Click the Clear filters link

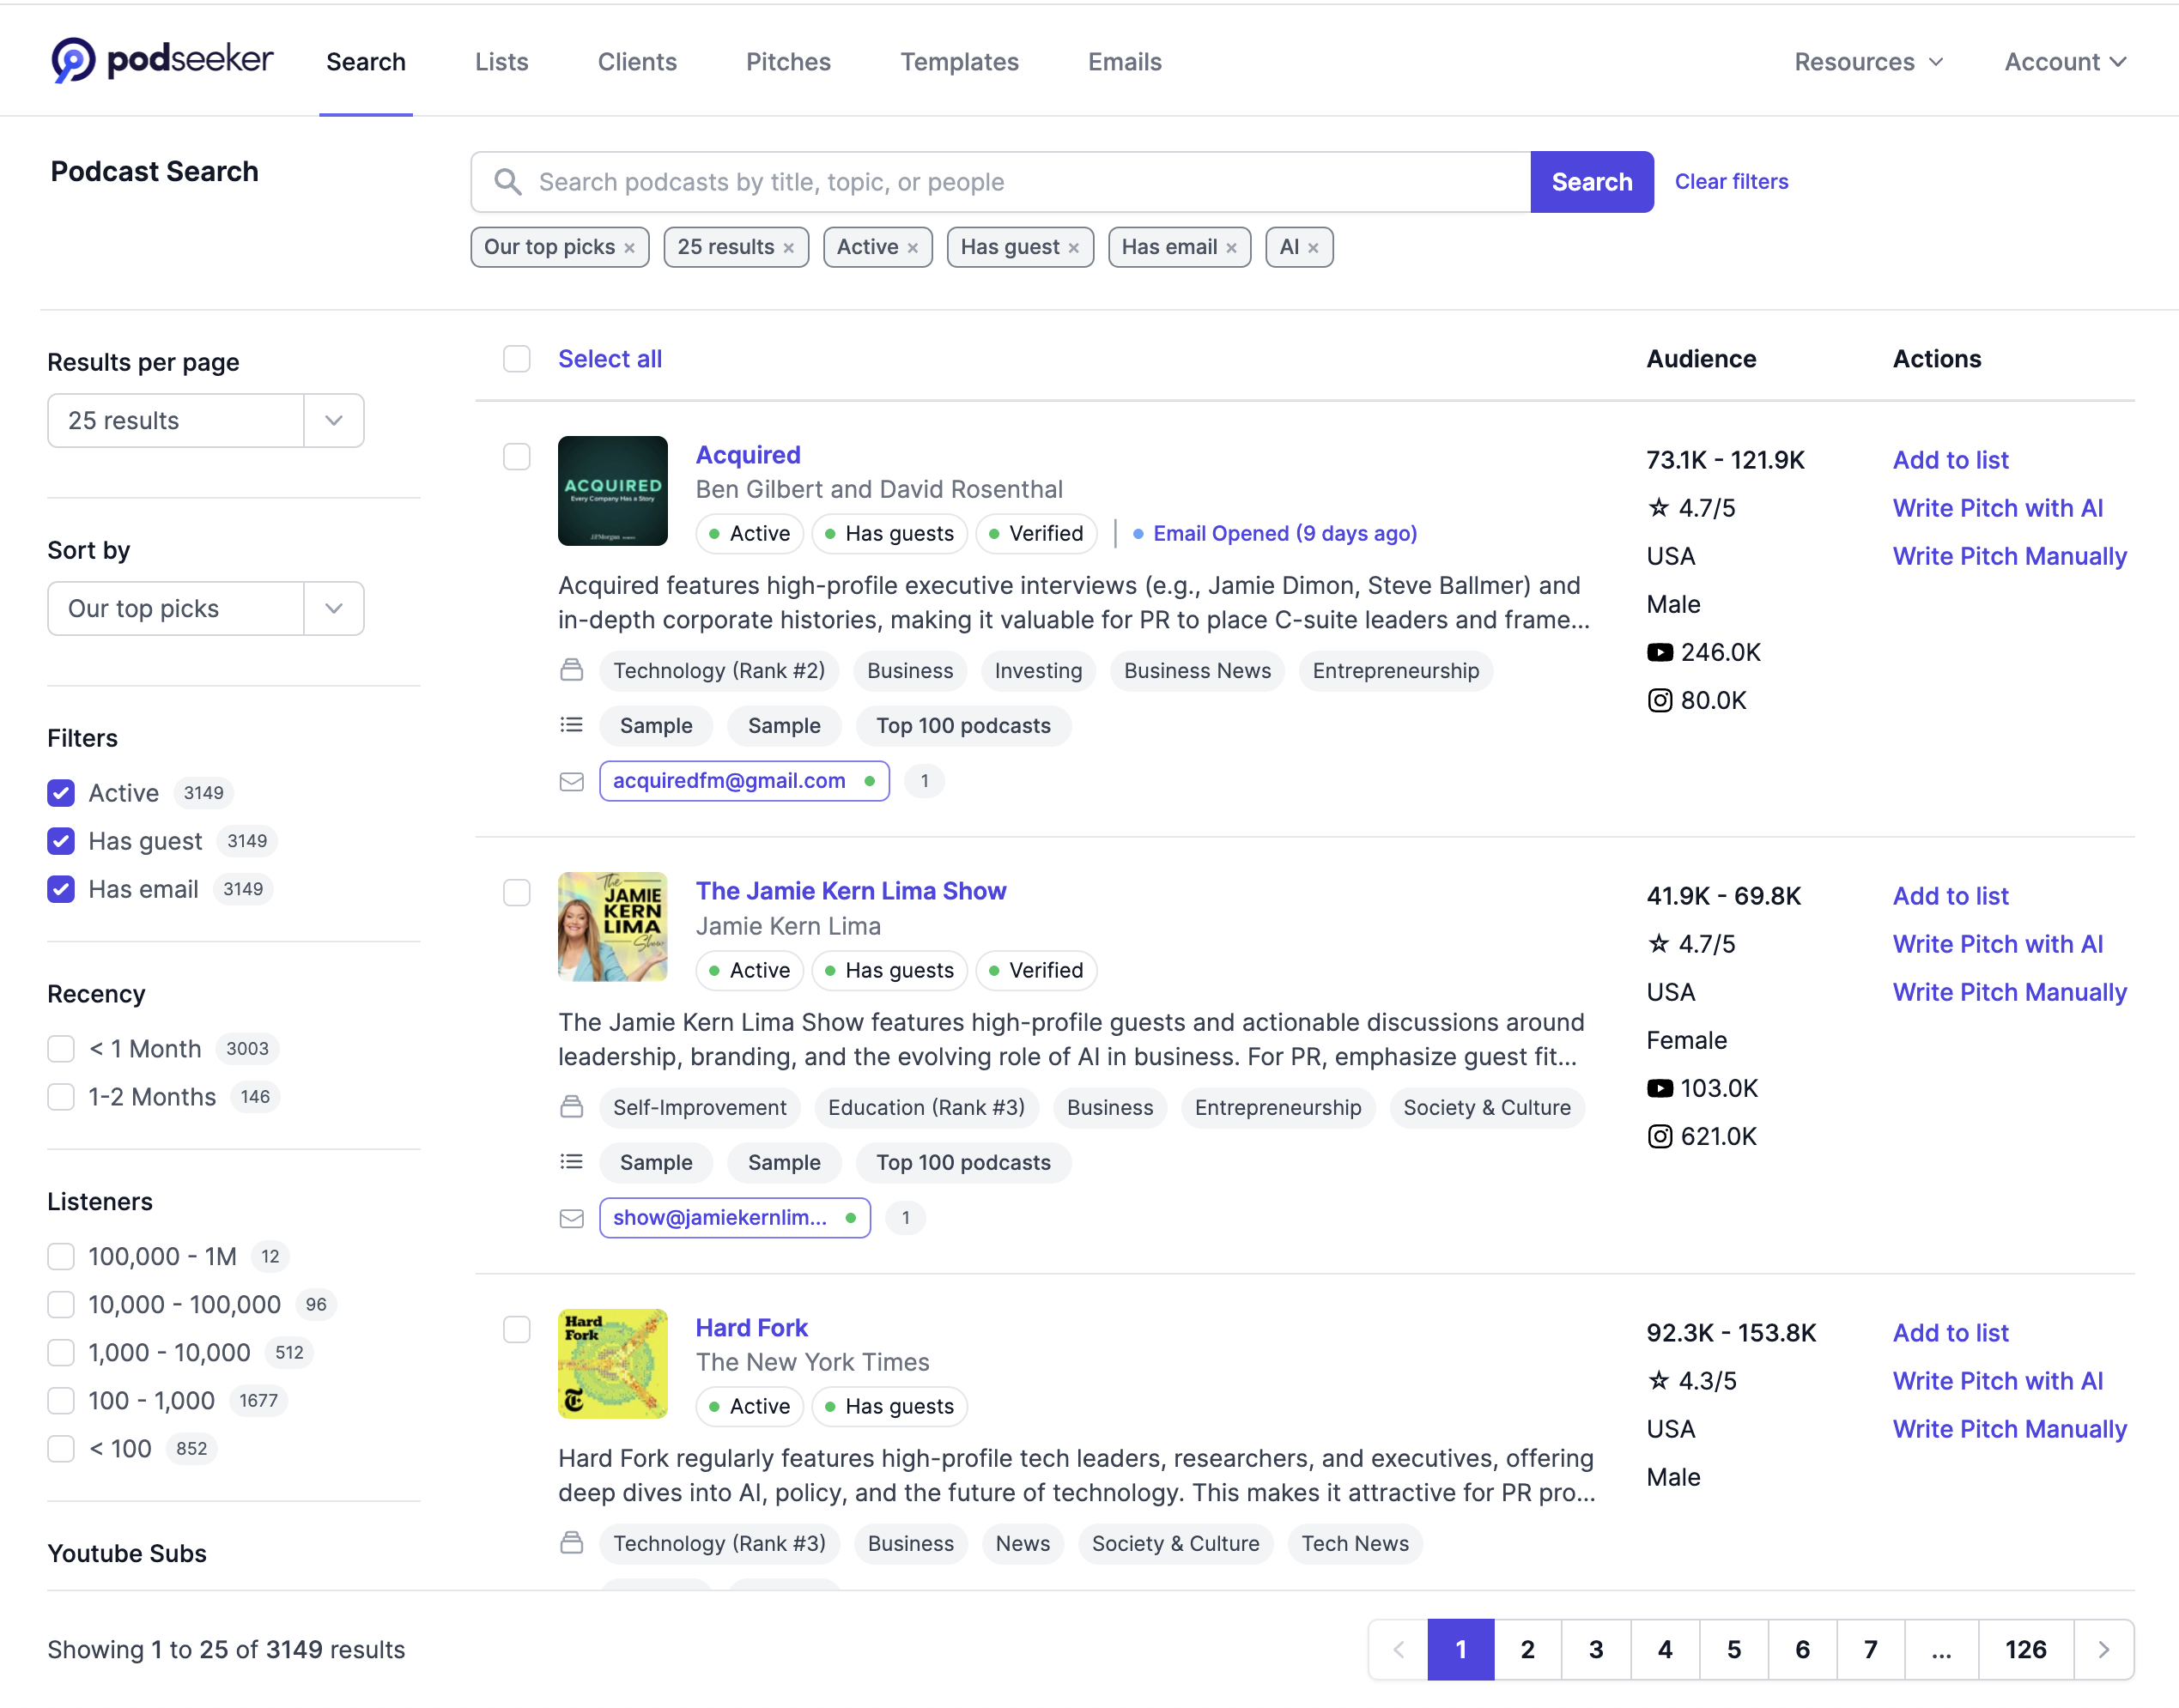coord(1732,181)
